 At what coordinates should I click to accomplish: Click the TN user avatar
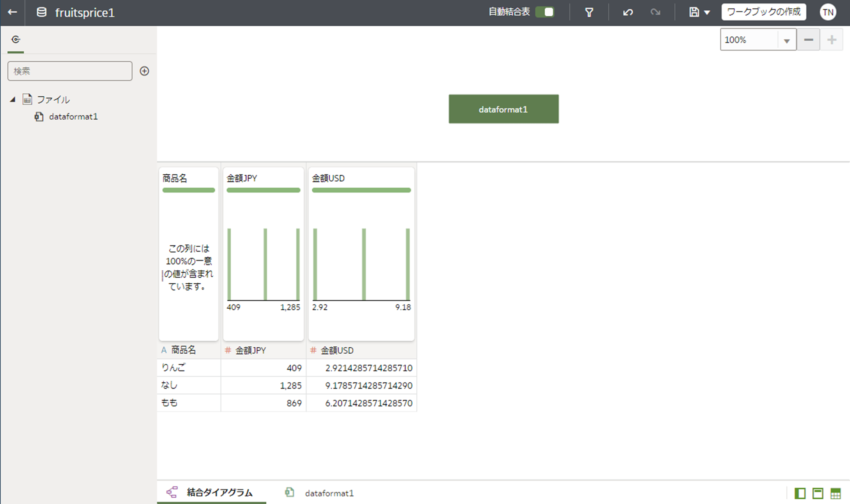pyautogui.click(x=828, y=12)
